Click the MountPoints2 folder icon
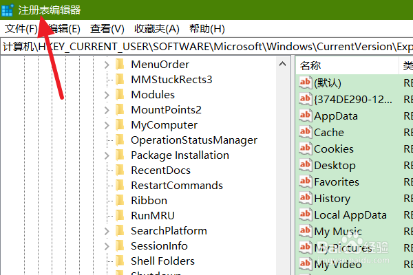Viewport: 413px width, 275px height. (x=120, y=109)
